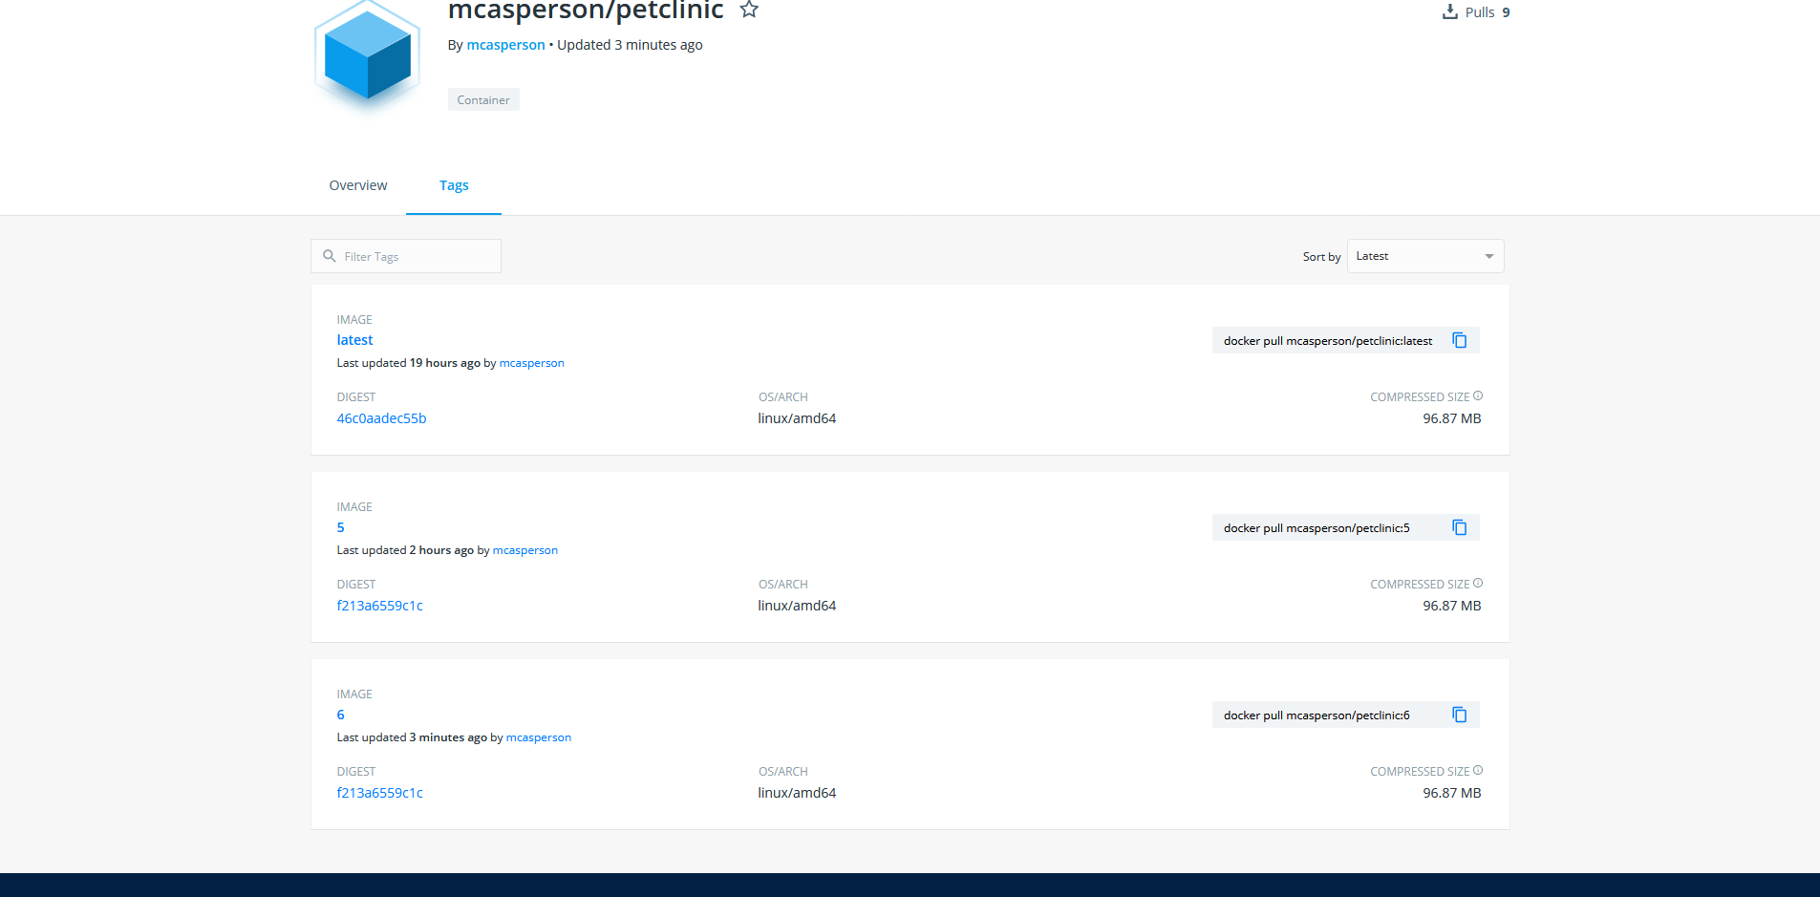1820x897 pixels.
Task: Open digest 46c0aadec55b details
Action: pyautogui.click(x=381, y=418)
